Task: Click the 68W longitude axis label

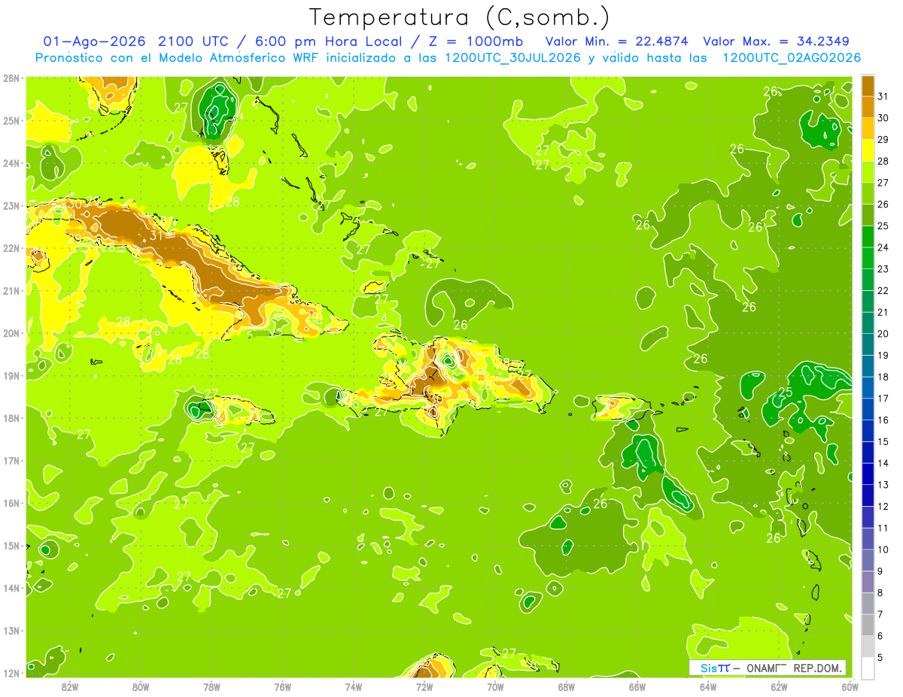Action: (x=567, y=686)
